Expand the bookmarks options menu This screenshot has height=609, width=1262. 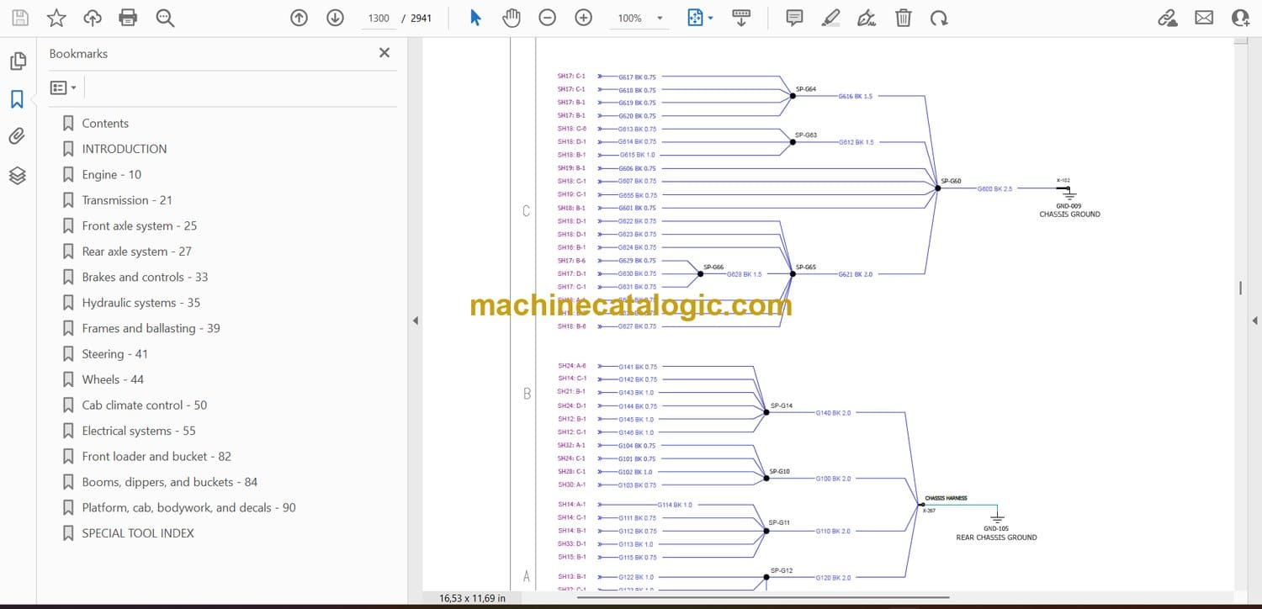63,87
